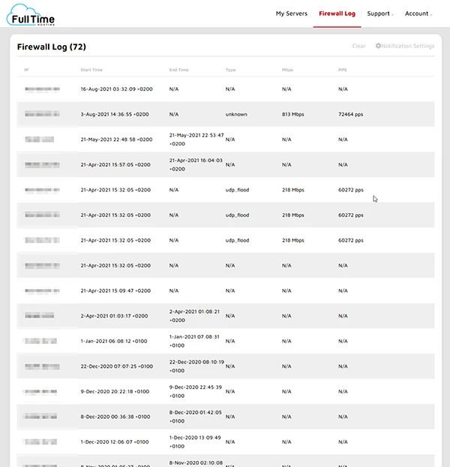The height and width of the screenshot is (467, 450).
Task: Click the Start Time column header
Action: click(x=92, y=70)
